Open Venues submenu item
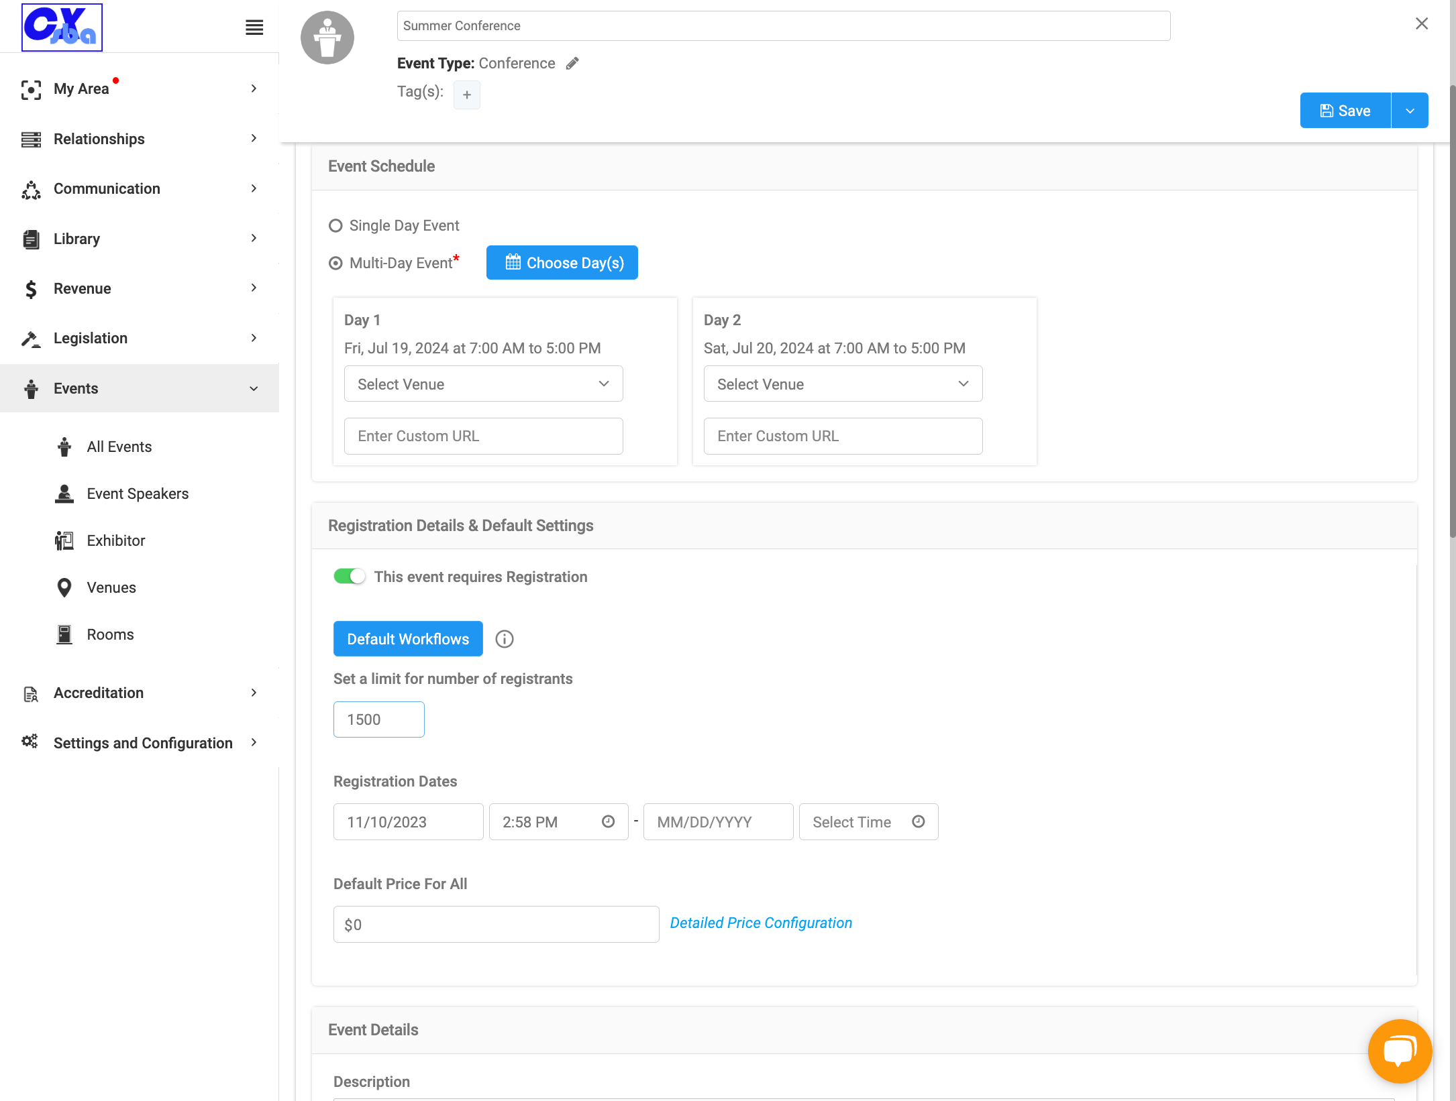The height and width of the screenshot is (1101, 1456). pos(111,588)
